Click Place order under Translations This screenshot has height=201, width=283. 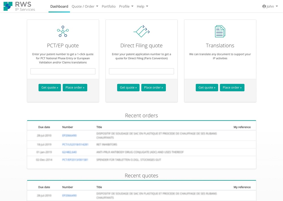pyautogui.click(x=232, y=88)
